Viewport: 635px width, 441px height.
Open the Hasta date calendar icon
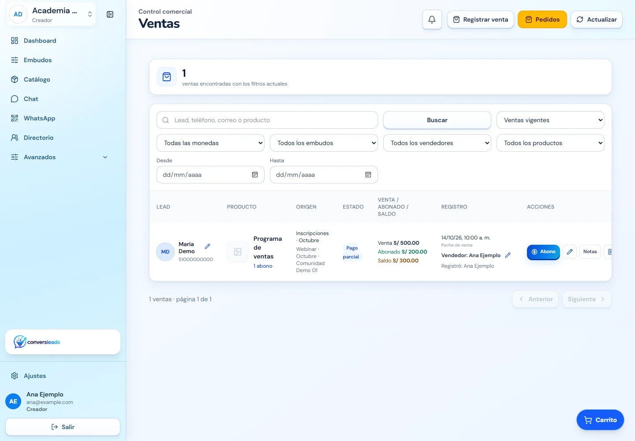(368, 175)
